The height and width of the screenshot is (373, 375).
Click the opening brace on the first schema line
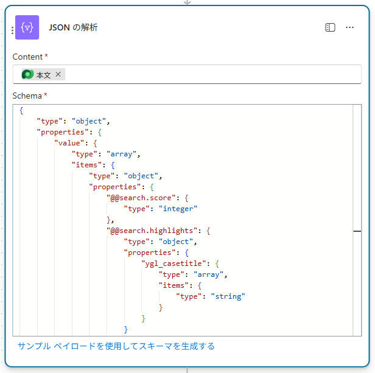coord(21,110)
